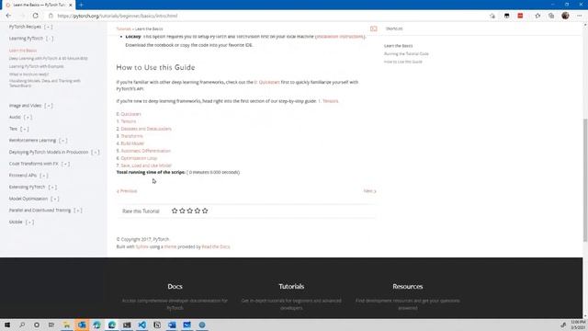Open the 0. Quickstart list link
The image size is (588, 331).
click(x=130, y=114)
